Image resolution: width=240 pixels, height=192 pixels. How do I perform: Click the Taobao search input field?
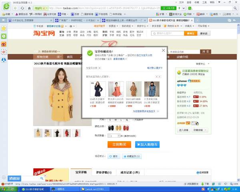point(168,33)
